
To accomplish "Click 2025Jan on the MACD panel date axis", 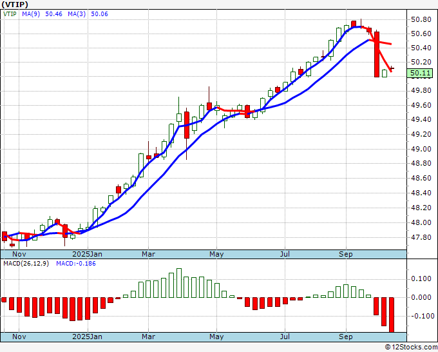I will point(87,337).
